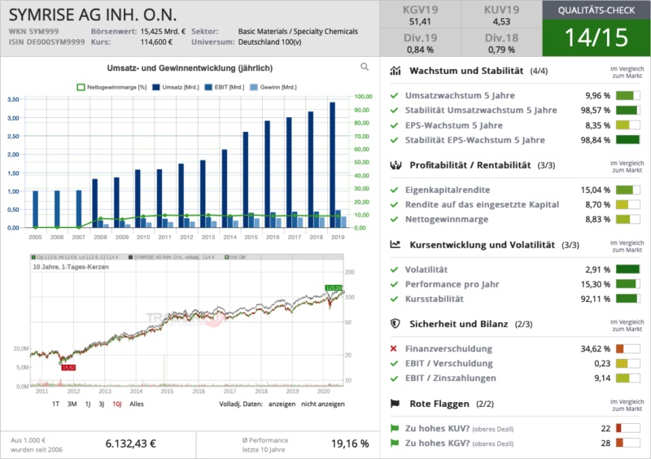Click the dark green bar indicator for Volatilität
651x459 pixels.
pos(627,269)
